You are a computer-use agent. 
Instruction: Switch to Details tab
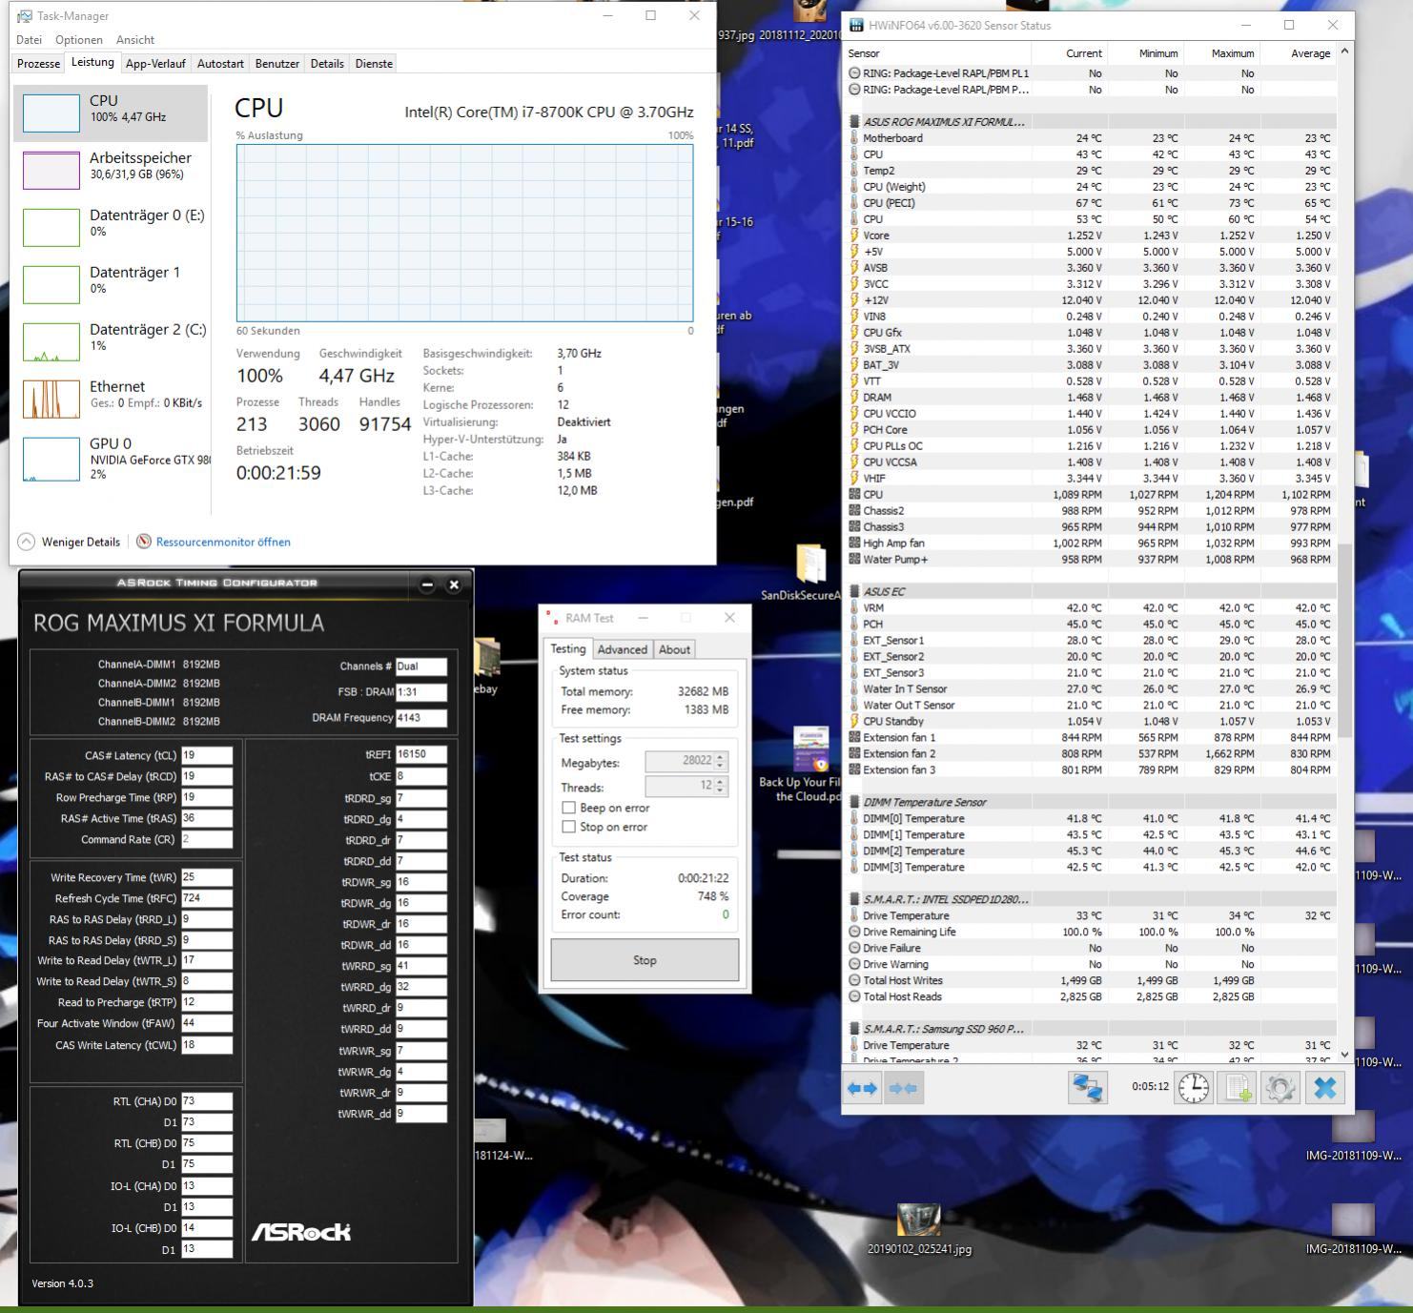pos(327,64)
